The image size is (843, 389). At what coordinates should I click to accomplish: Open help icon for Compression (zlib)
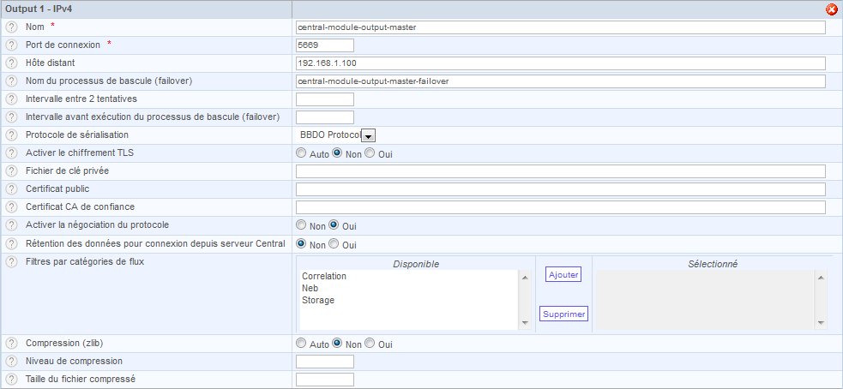(x=11, y=343)
